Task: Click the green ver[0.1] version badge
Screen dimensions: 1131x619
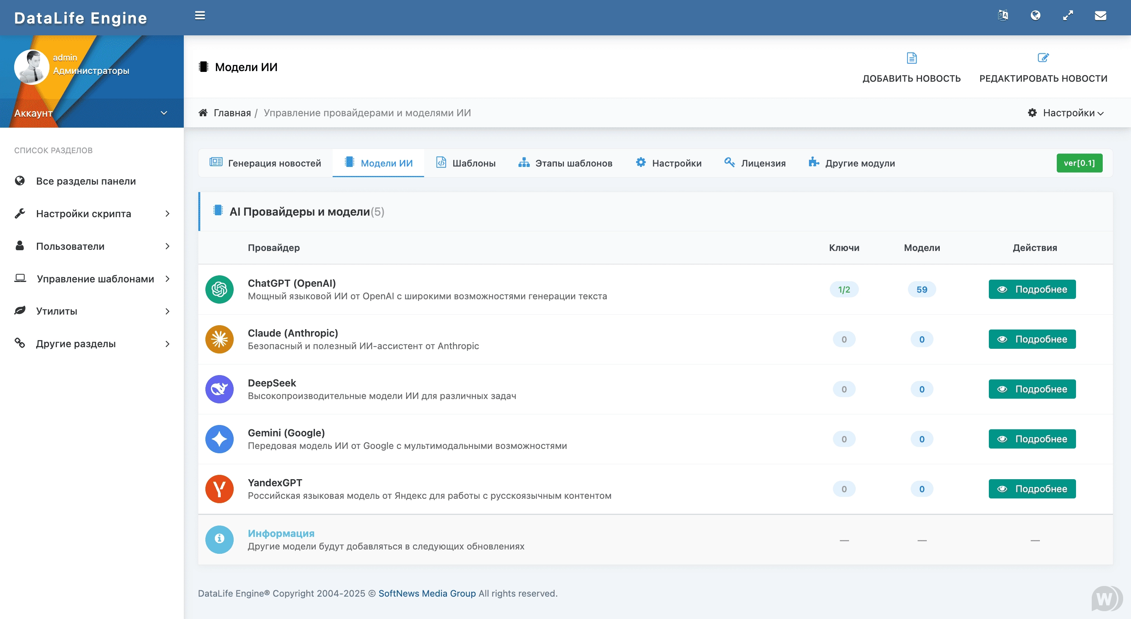Action: pyautogui.click(x=1079, y=163)
